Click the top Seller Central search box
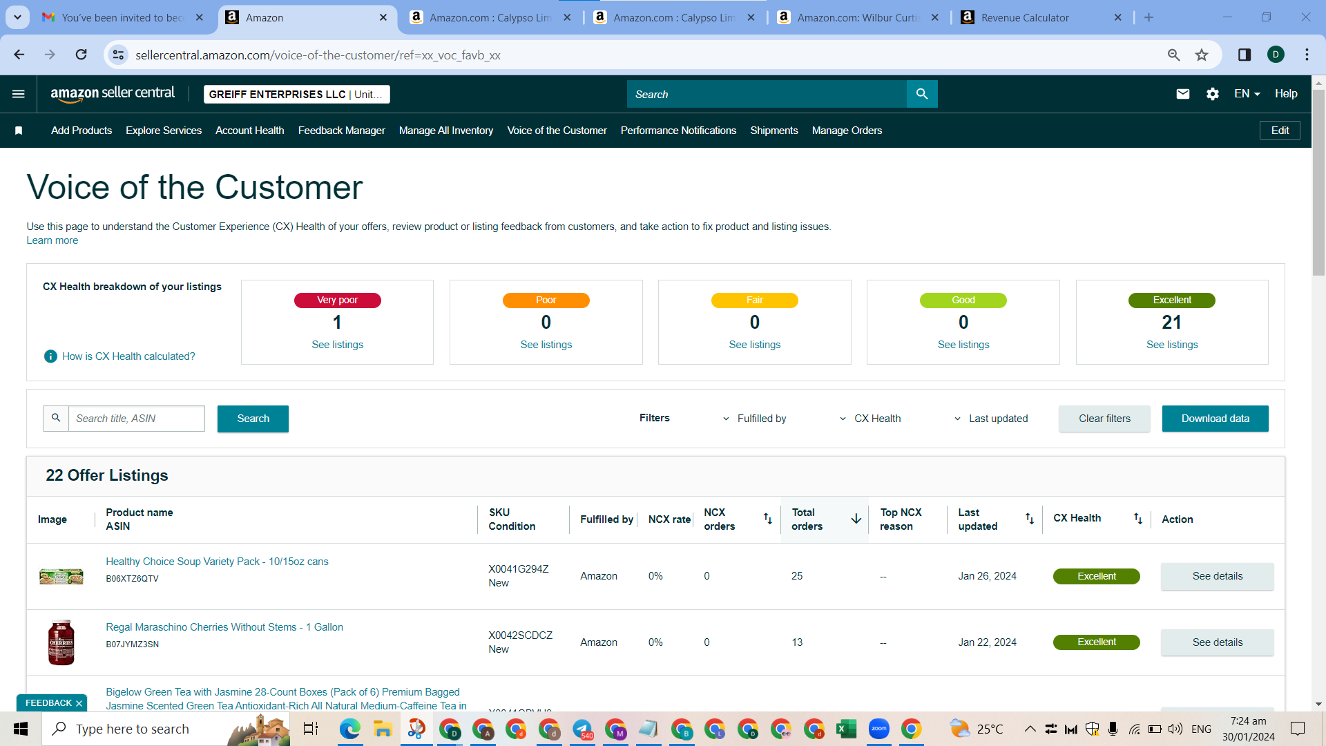Screen dimensions: 1326x746 tap(767, 94)
